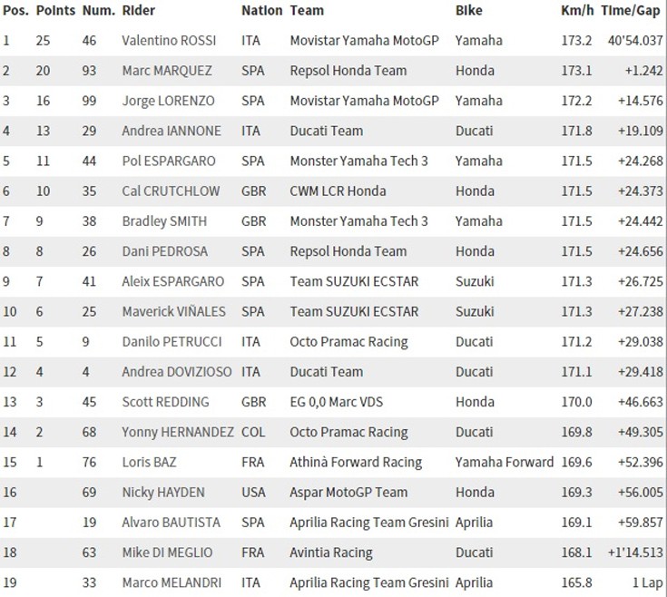
Task: Select rider Scott REDDING
Action: (165, 402)
